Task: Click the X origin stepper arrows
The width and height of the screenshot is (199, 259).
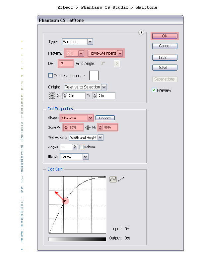Action: click(65, 96)
